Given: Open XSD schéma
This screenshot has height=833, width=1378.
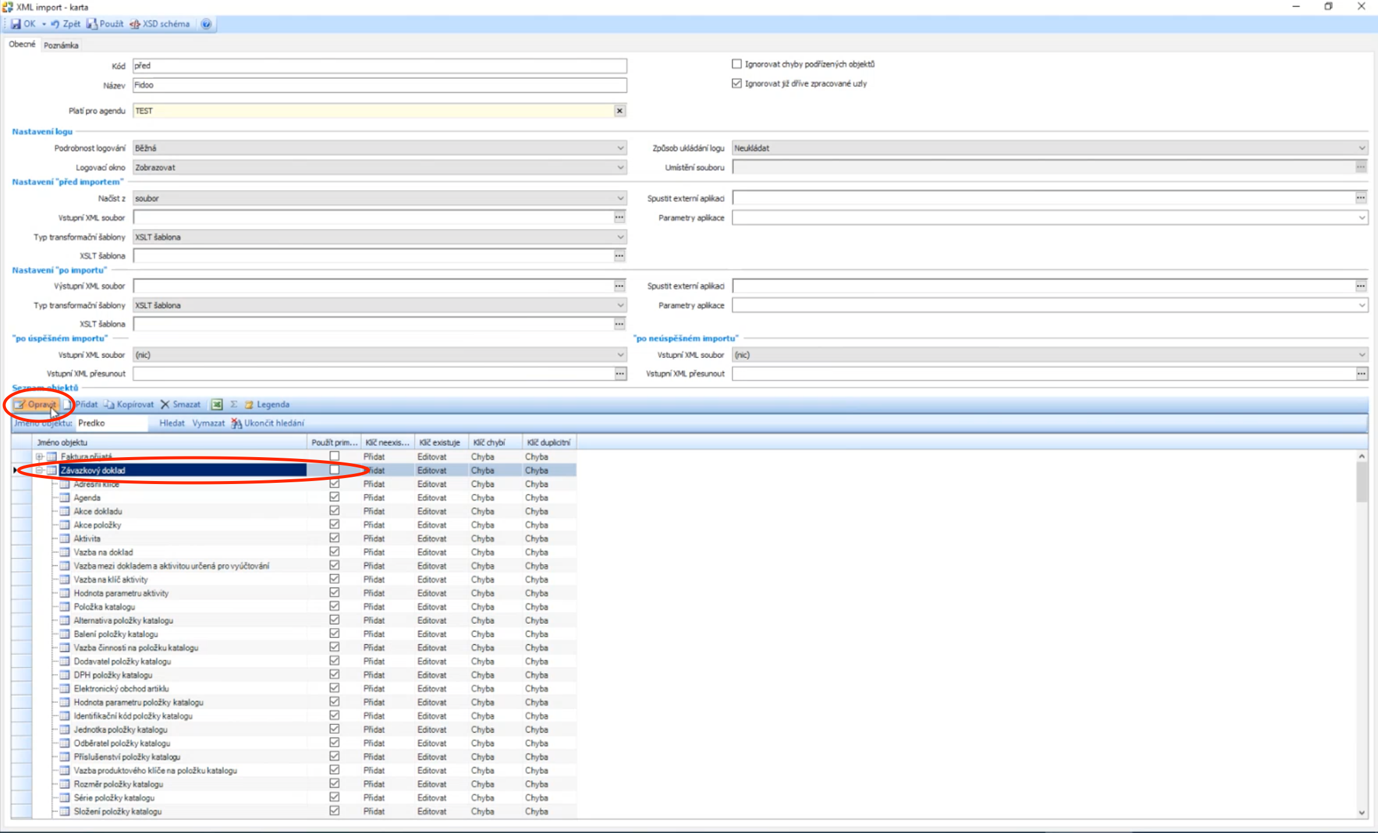Looking at the screenshot, I should 160,24.
